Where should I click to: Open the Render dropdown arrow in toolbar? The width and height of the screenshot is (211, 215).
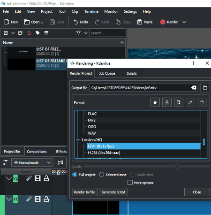pos(184,22)
